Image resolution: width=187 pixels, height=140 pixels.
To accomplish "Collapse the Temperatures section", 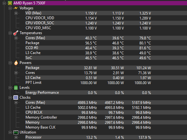I will pyautogui.click(x=10, y=33).
